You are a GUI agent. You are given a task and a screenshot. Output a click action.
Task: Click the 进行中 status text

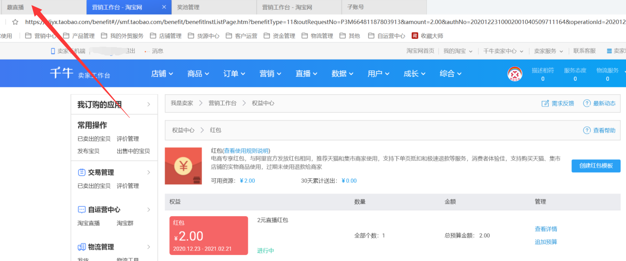[x=266, y=250]
